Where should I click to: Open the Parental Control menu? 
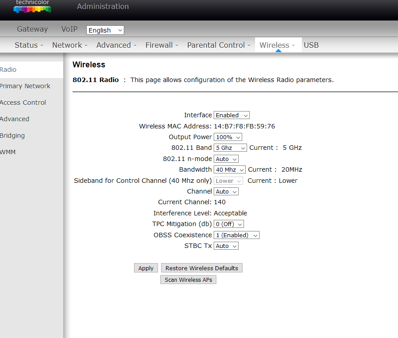[x=219, y=45]
